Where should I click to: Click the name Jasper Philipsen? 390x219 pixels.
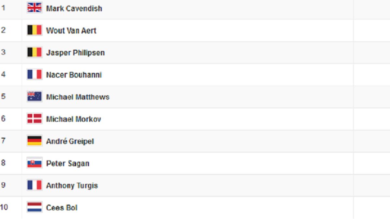point(75,53)
